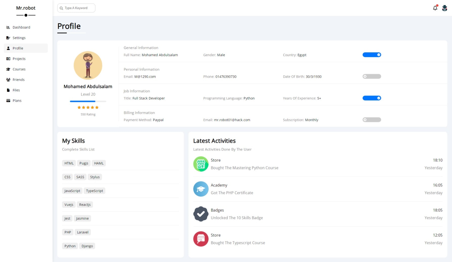Click the level progress bar
The image size is (452, 262).
[x=88, y=101]
